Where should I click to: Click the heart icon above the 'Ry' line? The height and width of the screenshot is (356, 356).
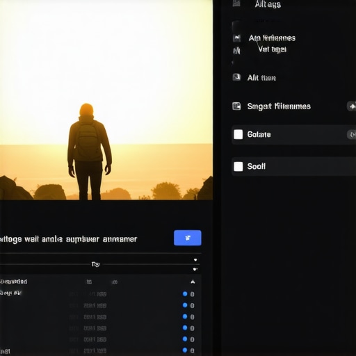click(x=195, y=260)
